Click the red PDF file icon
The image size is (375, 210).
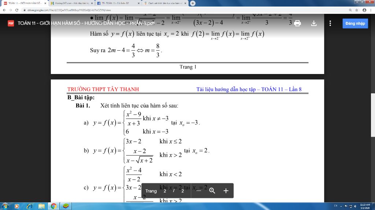pyautogui.click(x=11, y=23)
